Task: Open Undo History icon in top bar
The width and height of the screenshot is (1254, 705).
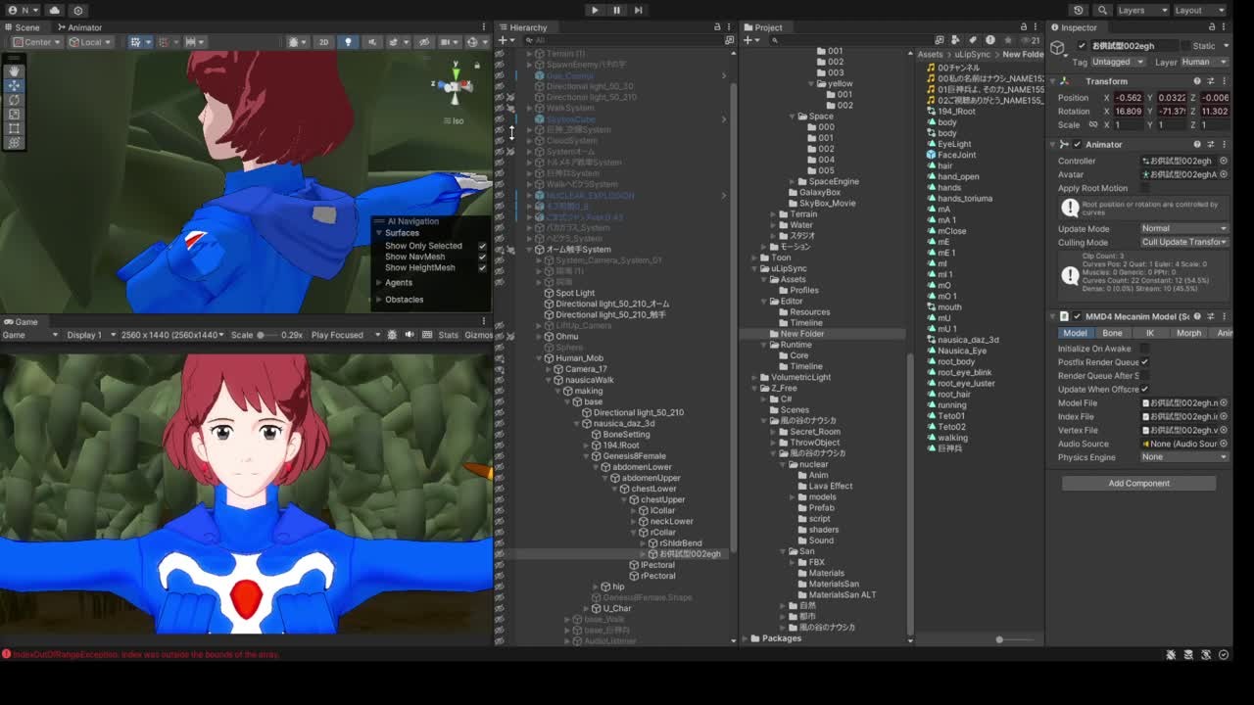Action: [x=1078, y=10]
